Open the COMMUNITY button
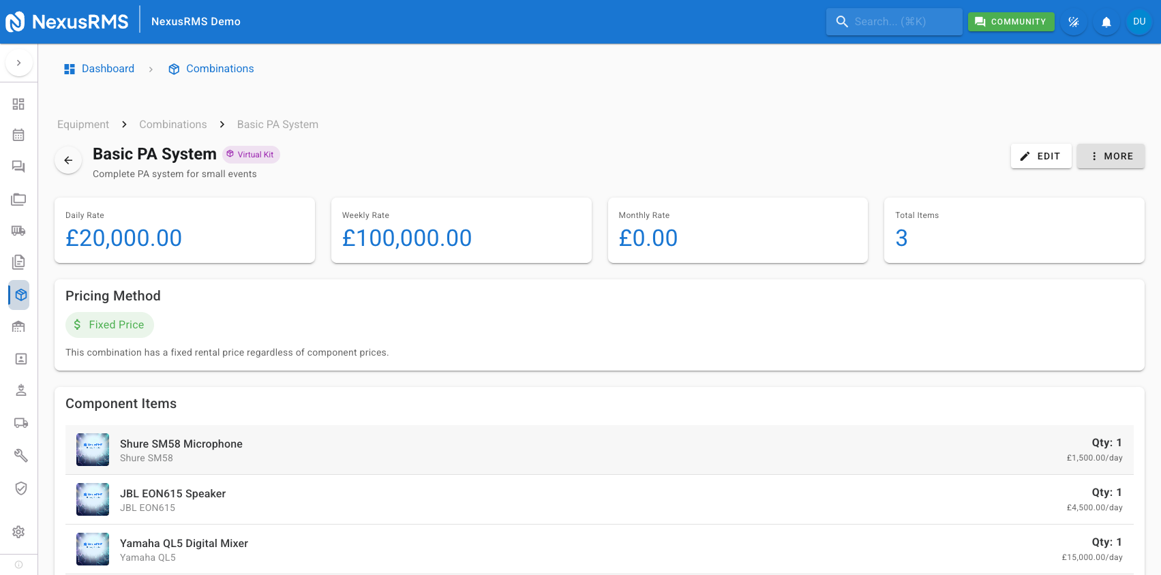 tap(1011, 22)
